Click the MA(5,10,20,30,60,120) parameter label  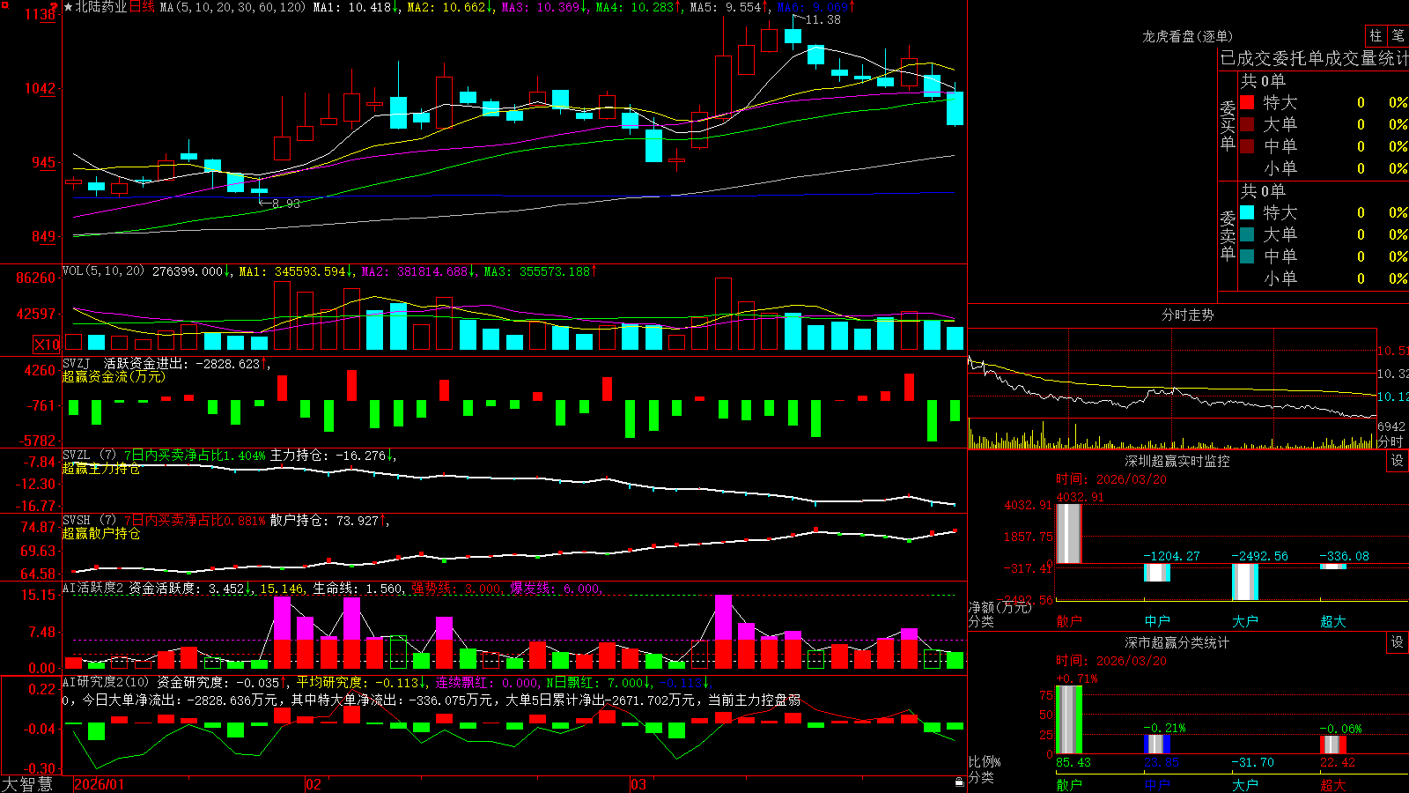coord(233,7)
